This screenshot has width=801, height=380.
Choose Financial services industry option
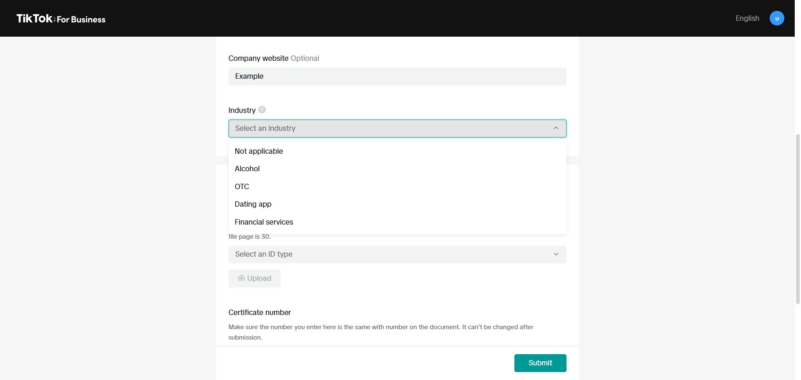click(264, 222)
